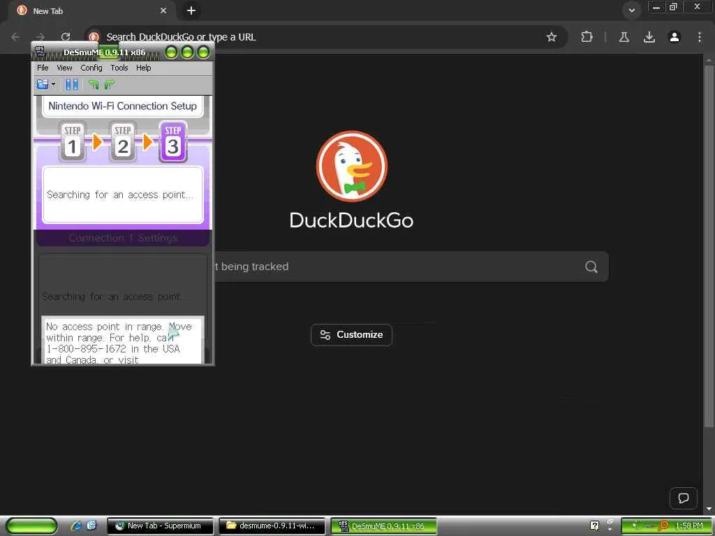Click the Open ROM folder icon in DeSmuME
This screenshot has height=536, width=715.
pyautogui.click(x=43, y=84)
